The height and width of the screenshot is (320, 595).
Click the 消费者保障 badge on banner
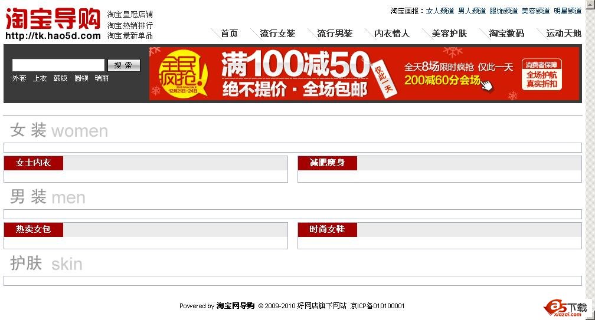click(541, 74)
